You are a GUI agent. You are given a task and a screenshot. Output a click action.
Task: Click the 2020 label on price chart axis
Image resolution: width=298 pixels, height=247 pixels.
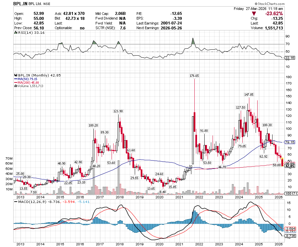point(160,197)
